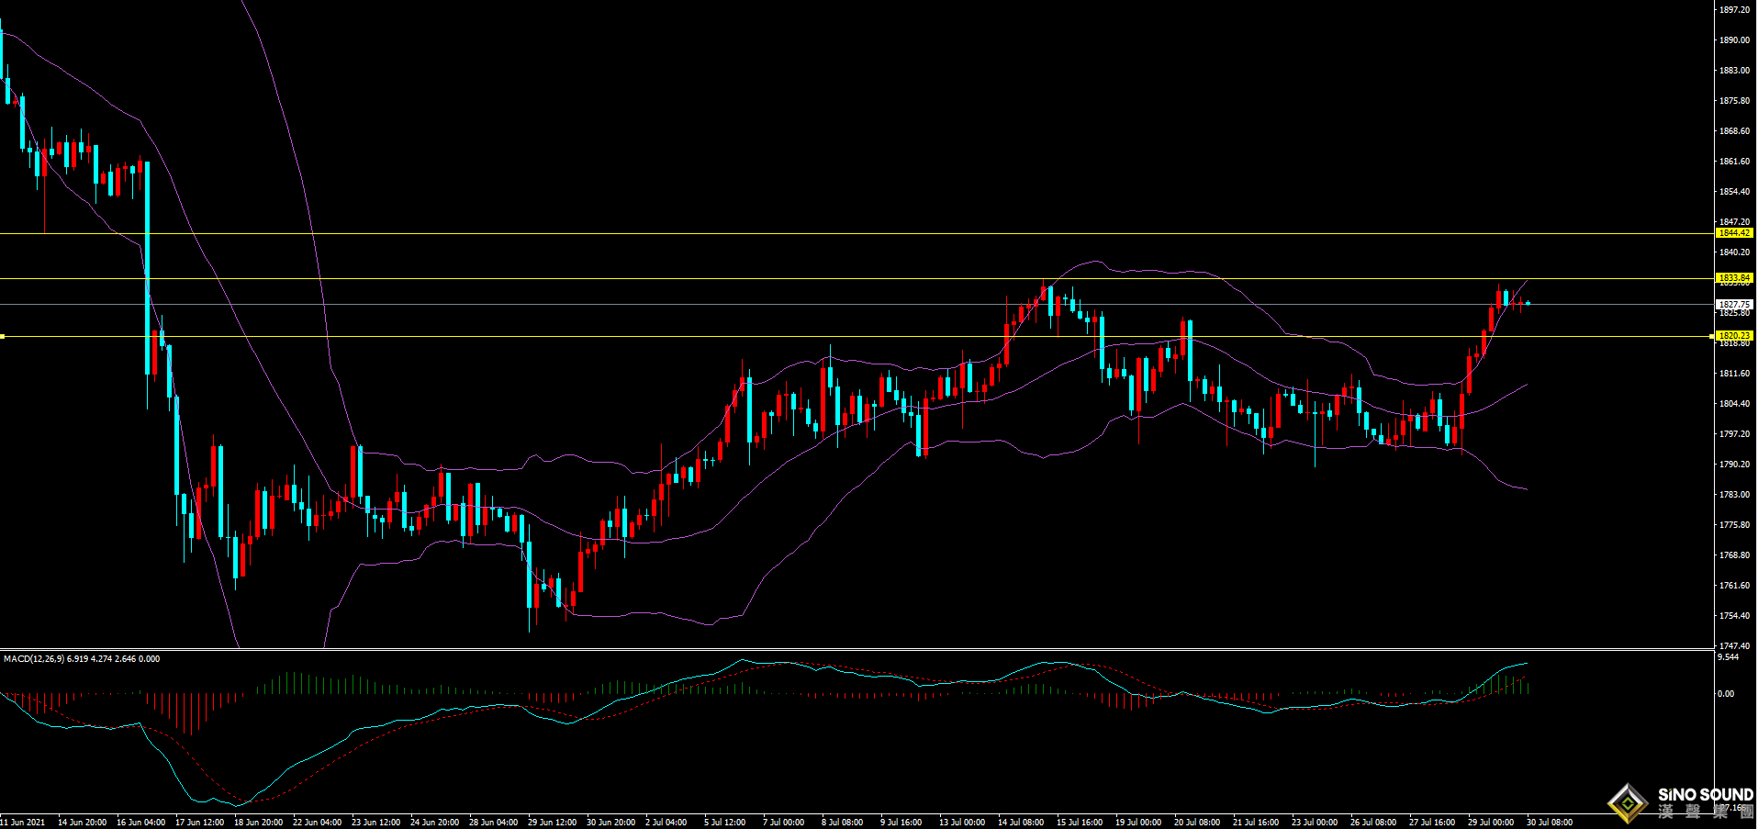Click the 1861.60 price axis label
Screen dimensions: 1758x829
click(1734, 162)
